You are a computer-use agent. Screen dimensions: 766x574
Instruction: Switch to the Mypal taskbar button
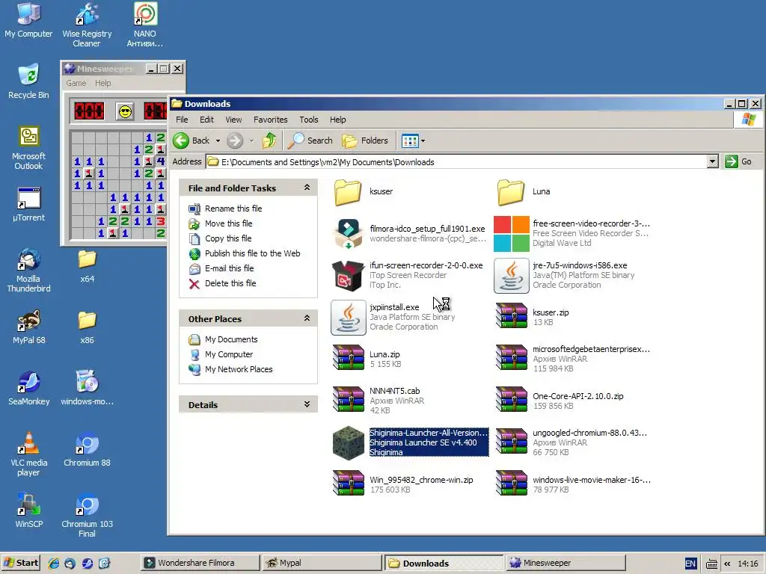322,563
